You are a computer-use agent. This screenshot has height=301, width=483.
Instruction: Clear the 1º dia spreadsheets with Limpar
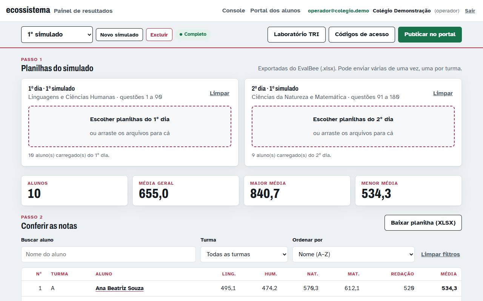click(220, 93)
